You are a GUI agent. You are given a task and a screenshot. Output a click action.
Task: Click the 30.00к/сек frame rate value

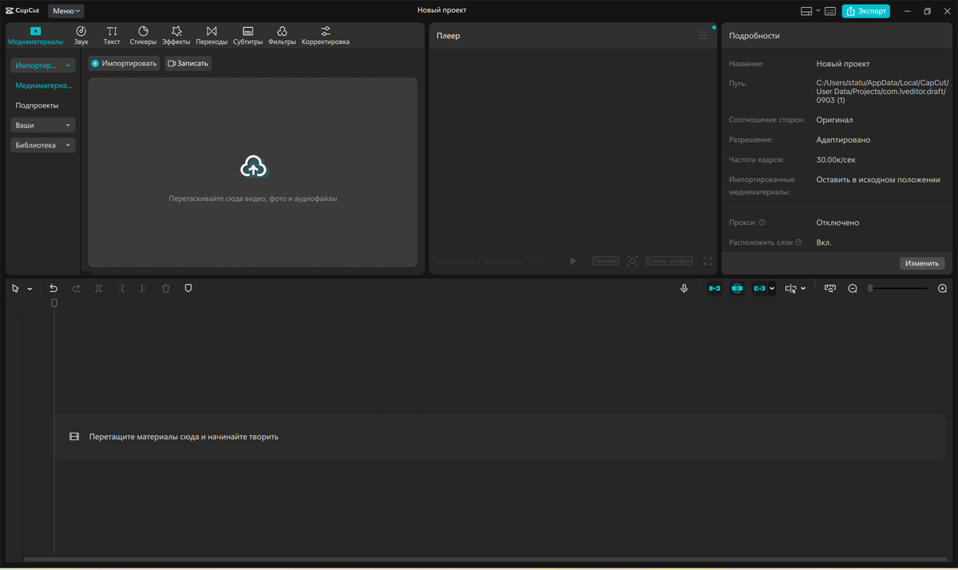point(836,159)
